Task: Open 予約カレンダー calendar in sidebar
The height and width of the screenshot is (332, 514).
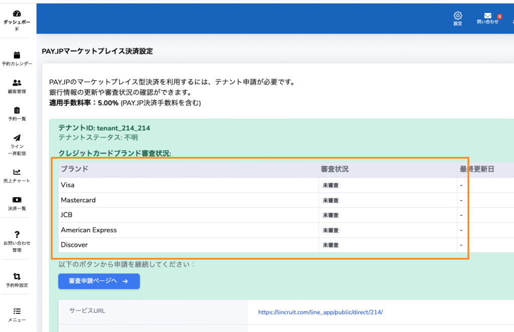Action: pyautogui.click(x=17, y=59)
